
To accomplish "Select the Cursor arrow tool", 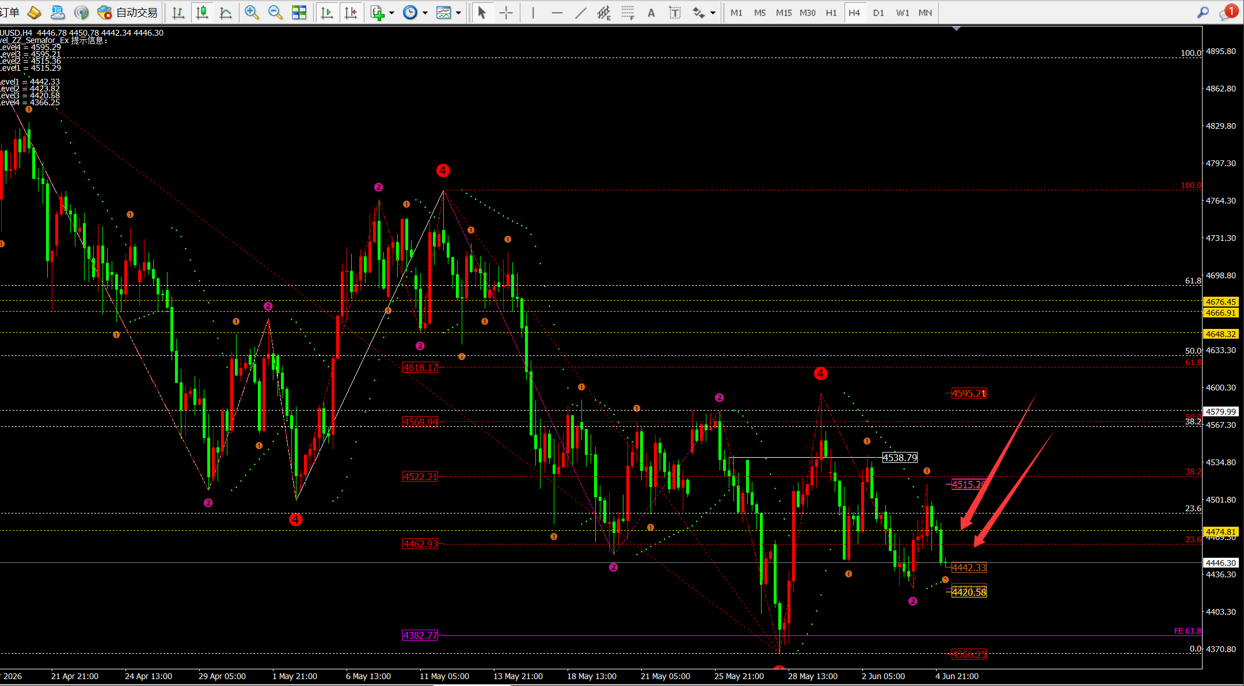I will pyautogui.click(x=482, y=12).
